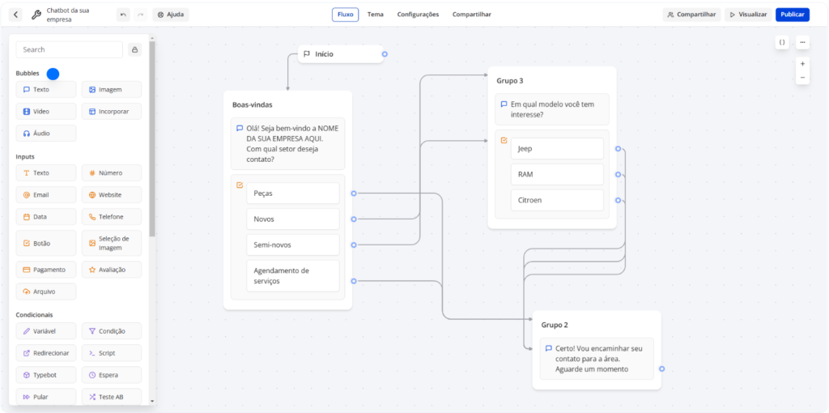Viewport: 829px width, 413px height.
Task: Click the scrollbar down arrow in sidebar
Action: 152,402
